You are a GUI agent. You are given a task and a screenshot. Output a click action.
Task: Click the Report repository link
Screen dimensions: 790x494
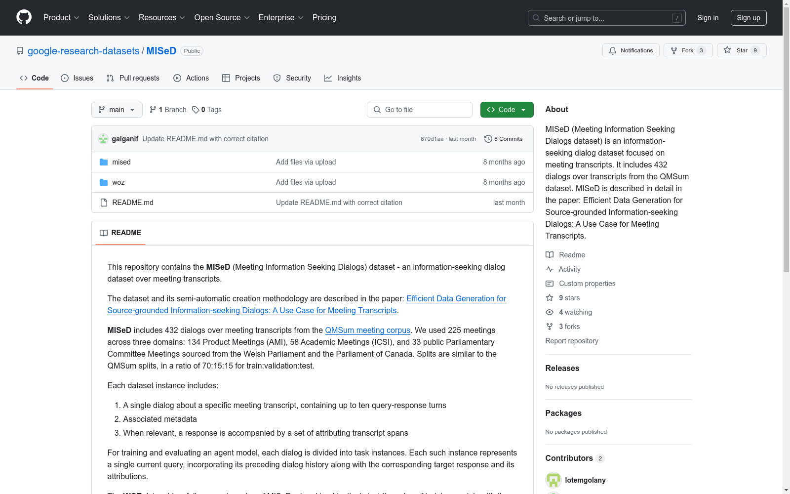[x=572, y=341]
